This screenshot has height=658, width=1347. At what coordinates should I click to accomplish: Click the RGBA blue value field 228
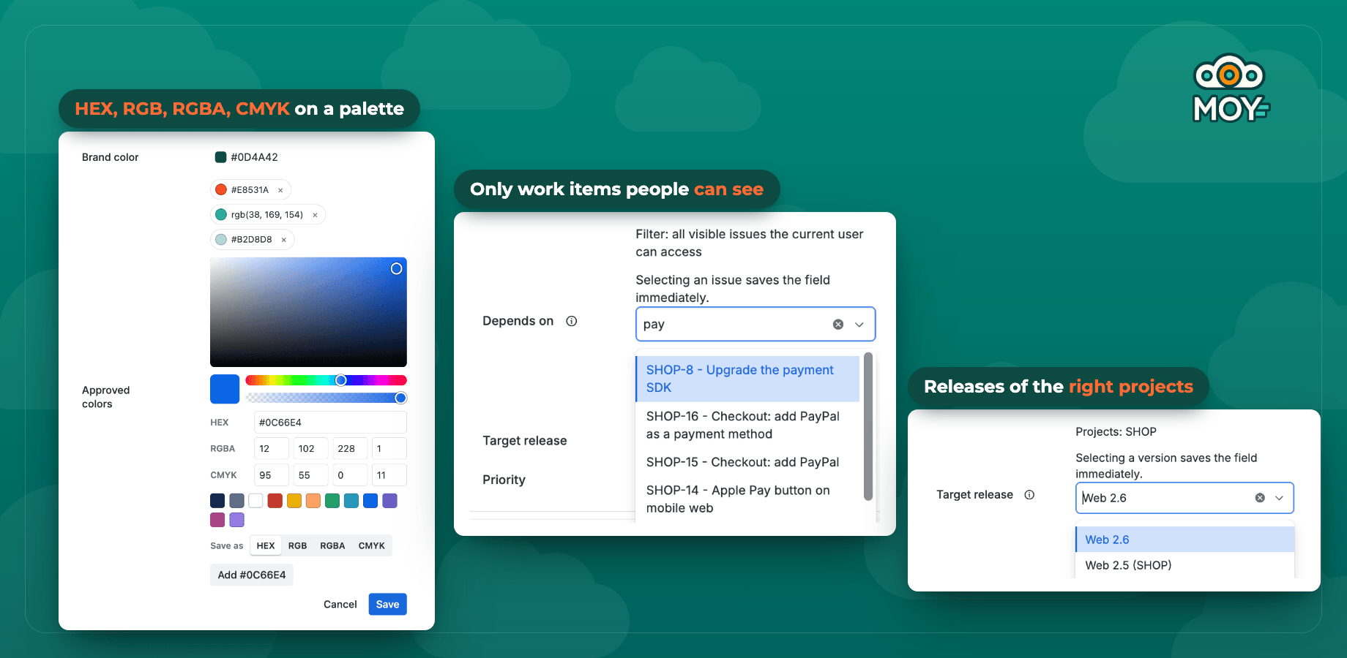click(350, 449)
